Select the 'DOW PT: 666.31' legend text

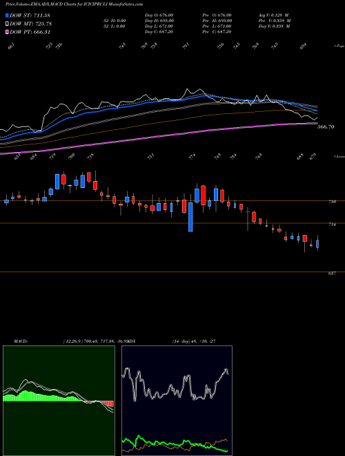[30, 32]
